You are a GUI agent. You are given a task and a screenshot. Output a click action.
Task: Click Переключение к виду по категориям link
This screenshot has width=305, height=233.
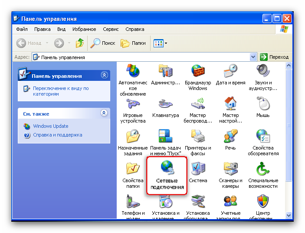tap(61, 91)
